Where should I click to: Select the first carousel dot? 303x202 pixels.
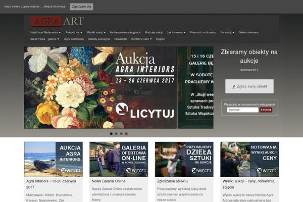[x=111, y=133]
